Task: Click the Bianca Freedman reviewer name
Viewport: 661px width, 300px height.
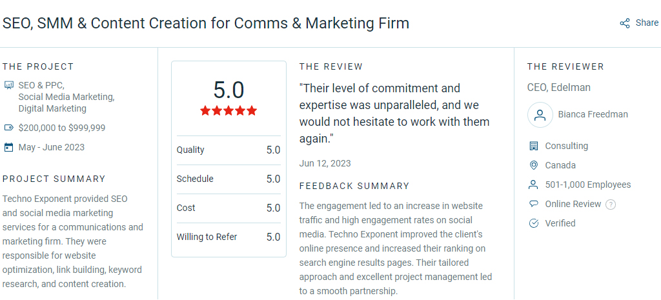Action: [593, 114]
